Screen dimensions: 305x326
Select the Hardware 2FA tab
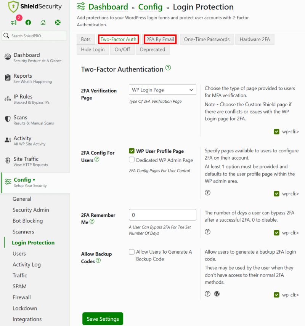tap(255, 39)
